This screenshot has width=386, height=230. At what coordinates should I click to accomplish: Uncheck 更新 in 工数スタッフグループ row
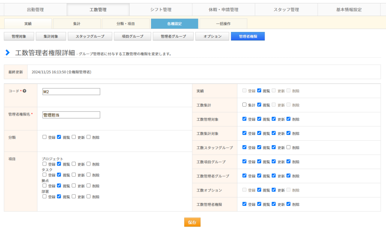point(274,147)
